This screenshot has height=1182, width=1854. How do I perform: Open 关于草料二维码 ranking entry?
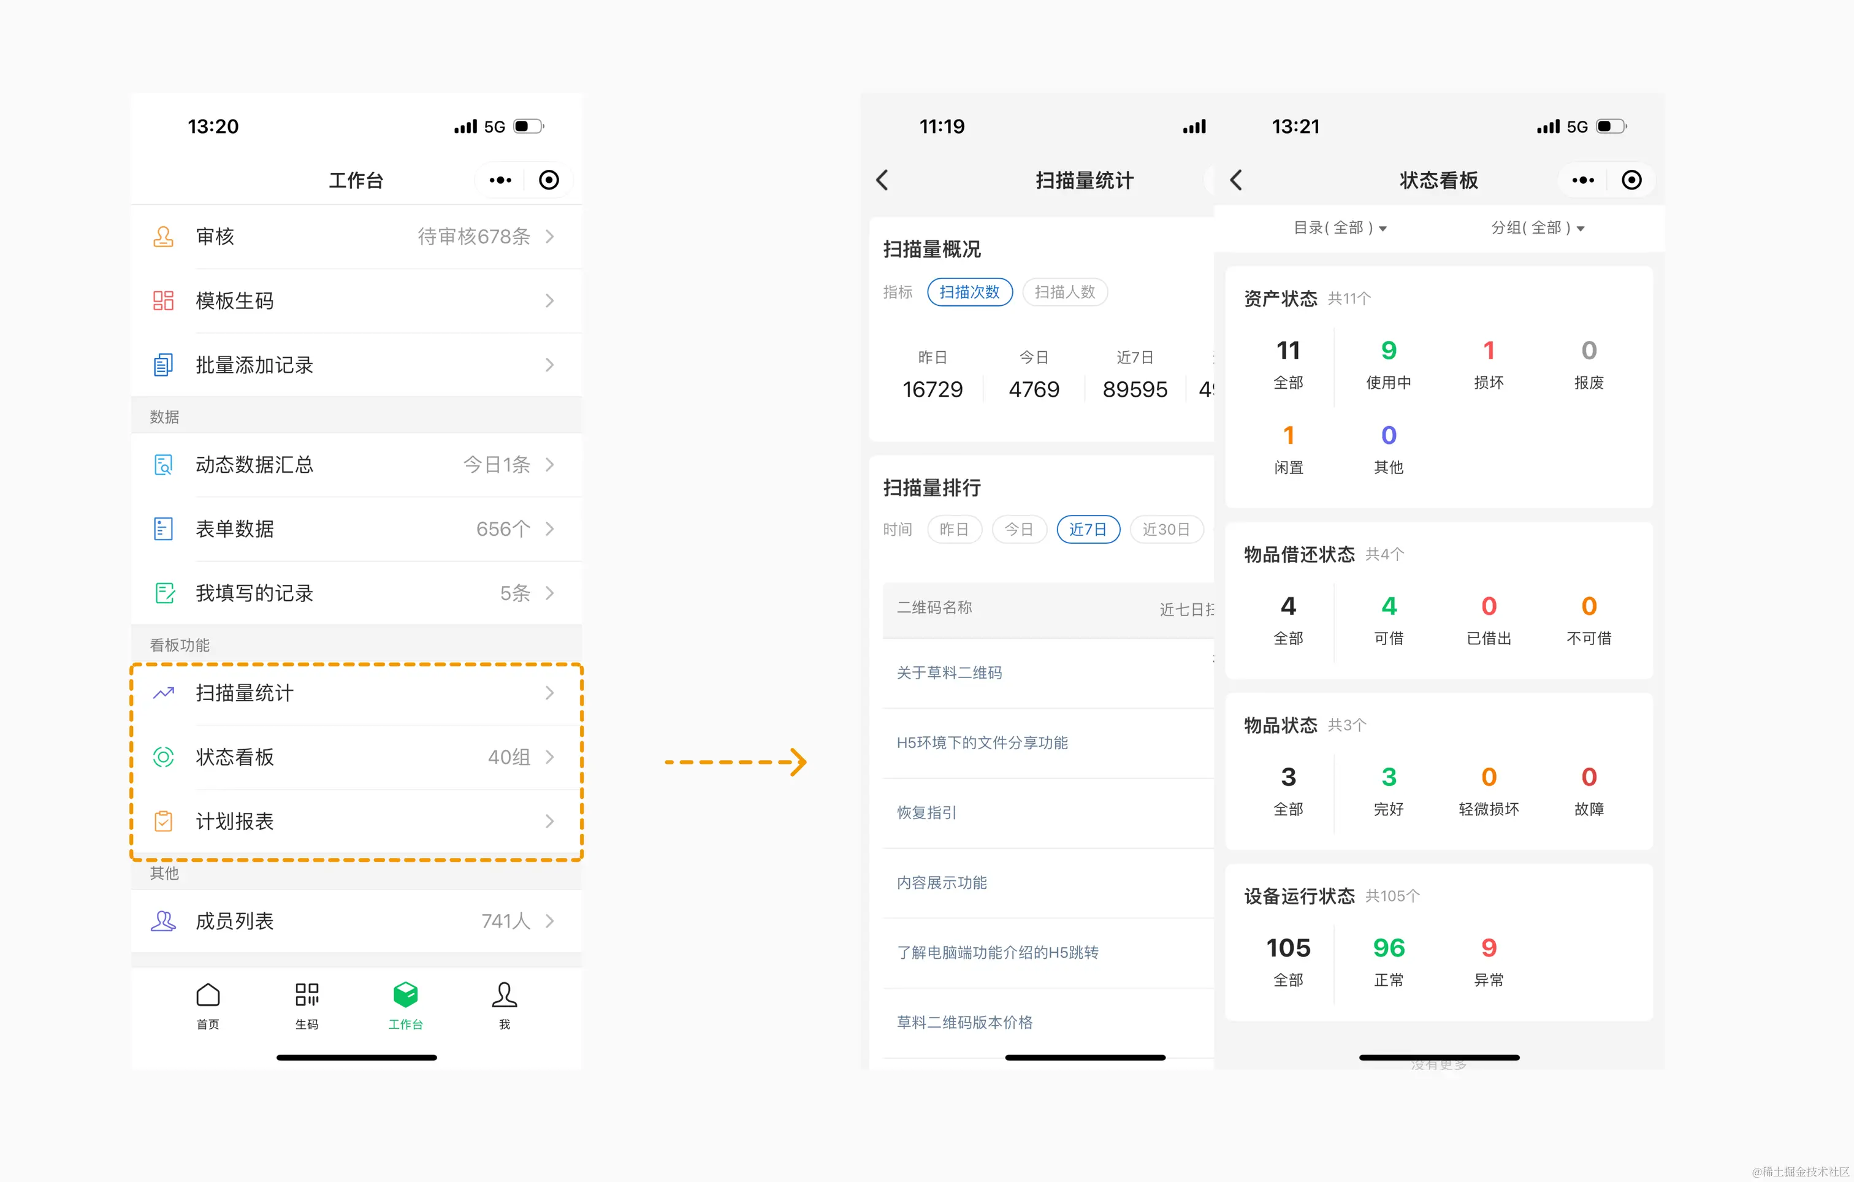click(x=949, y=673)
